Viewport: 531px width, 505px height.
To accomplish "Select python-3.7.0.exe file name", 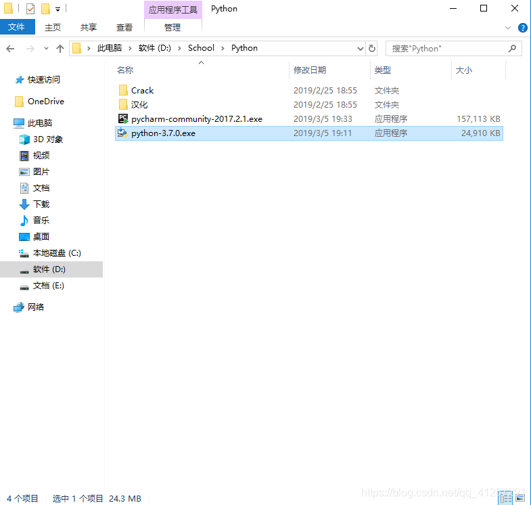I will coord(163,133).
